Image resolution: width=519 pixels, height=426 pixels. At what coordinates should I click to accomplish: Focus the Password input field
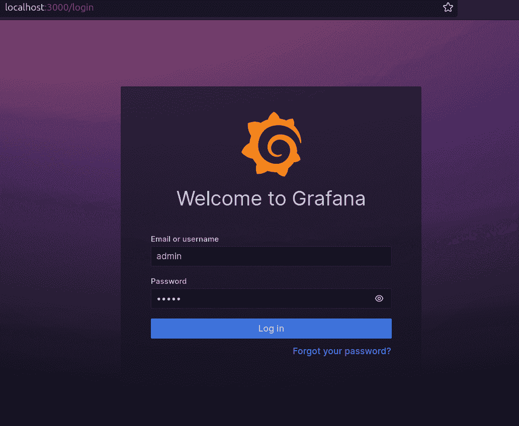(x=271, y=299)
